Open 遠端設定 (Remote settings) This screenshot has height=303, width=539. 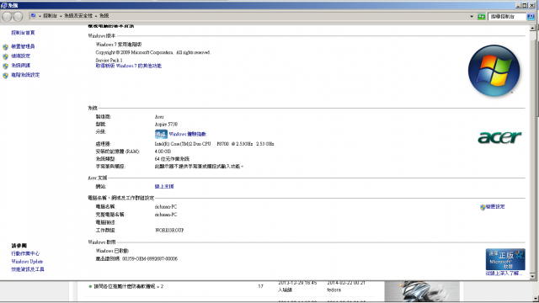coord(20,56)
